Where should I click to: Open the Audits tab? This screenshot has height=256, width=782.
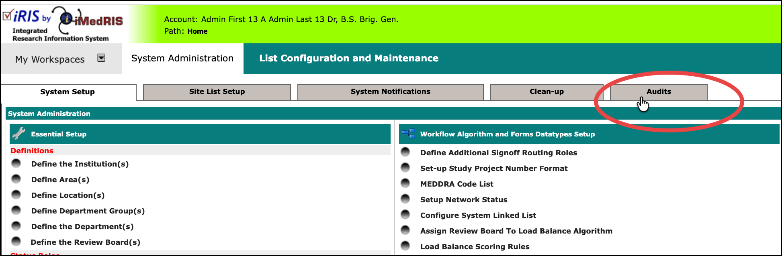(659, 91)
